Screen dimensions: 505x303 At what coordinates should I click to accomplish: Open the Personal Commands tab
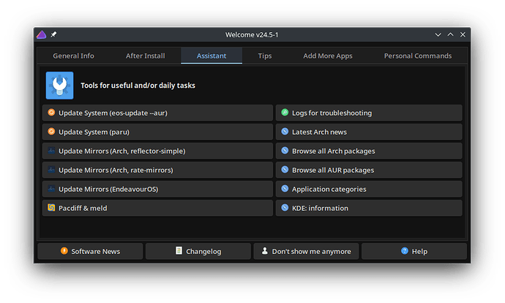pos(418,56)
